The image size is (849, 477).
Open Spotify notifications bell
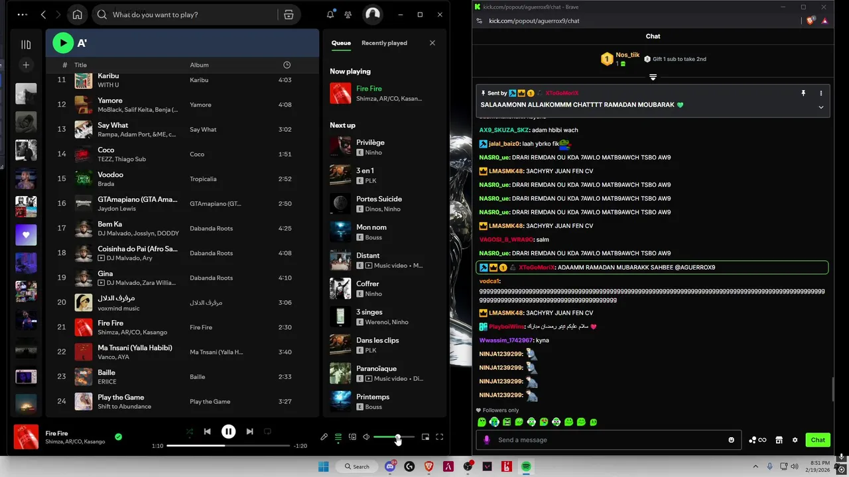coord(330,15)
